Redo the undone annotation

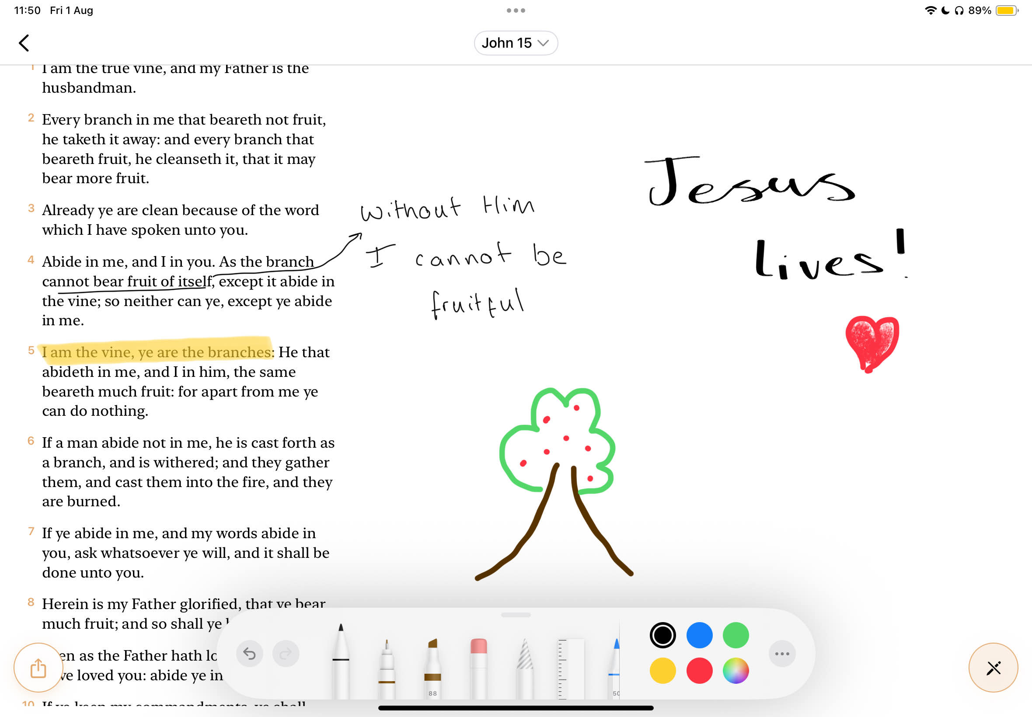pyautogui.click(x=286, y=654)
